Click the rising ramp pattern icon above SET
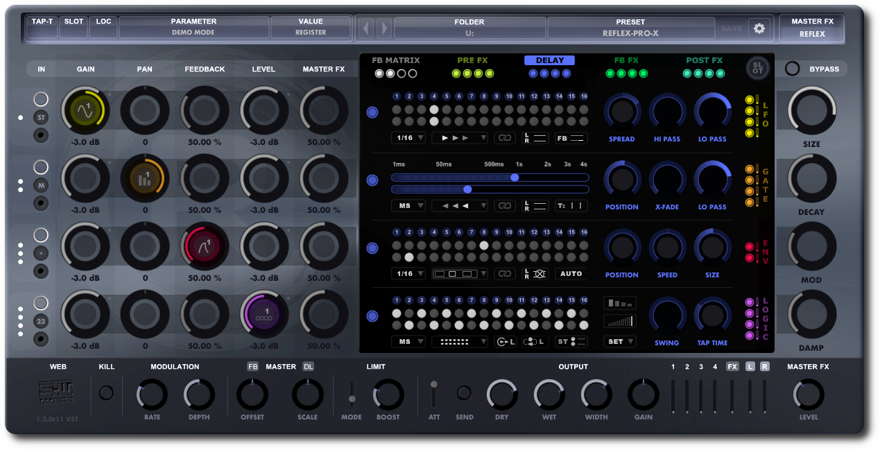 (620, 321)
